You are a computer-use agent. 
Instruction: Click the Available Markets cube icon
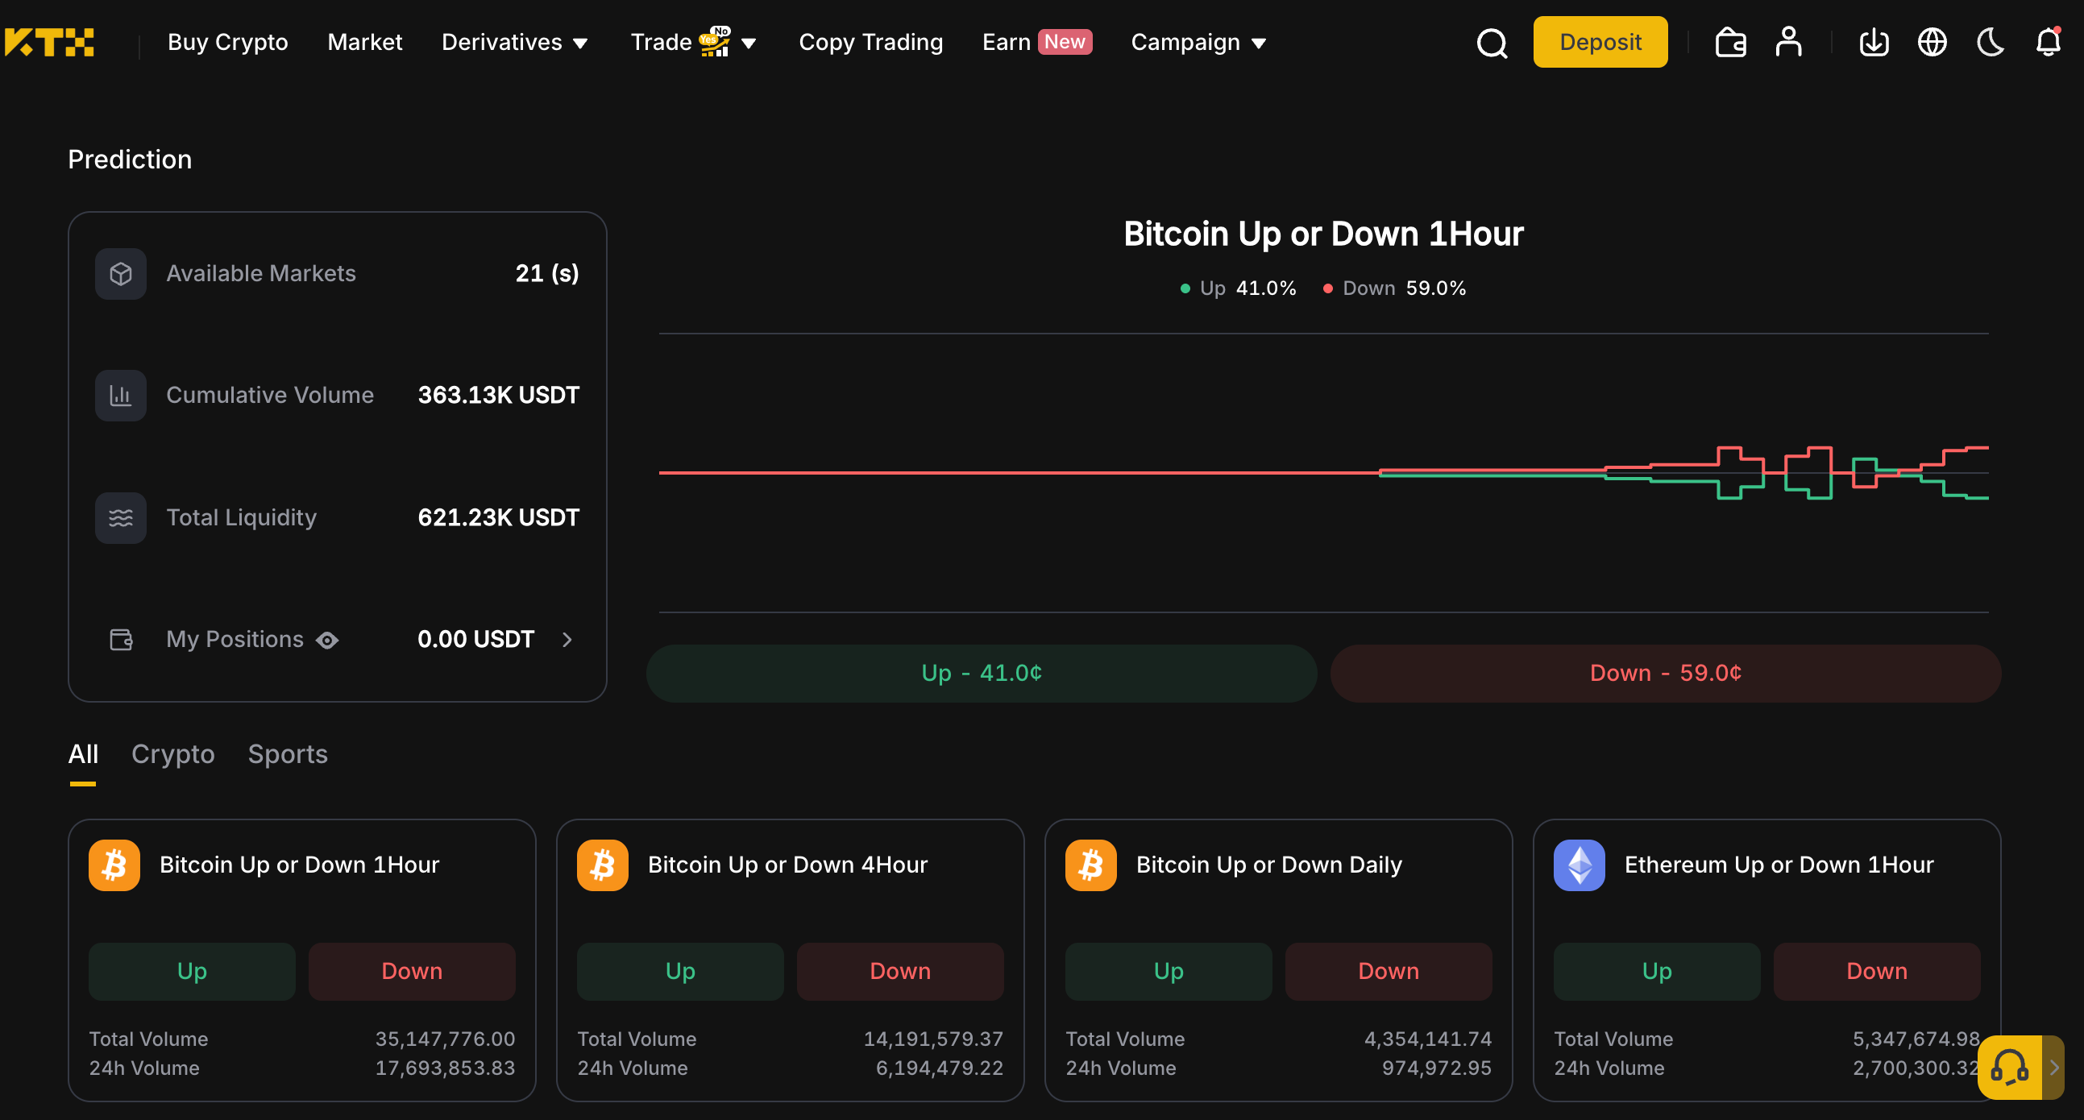(x=121, y=273)
